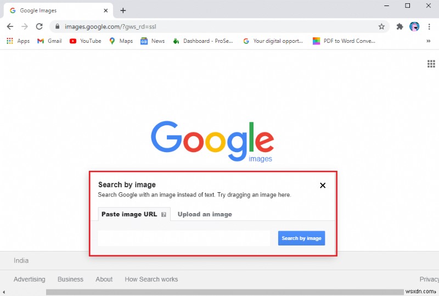Open the Dashboard - ProSe... bookmark
Image resolution: width=439 pixels, height=296 pixels.
click(203, 41)
